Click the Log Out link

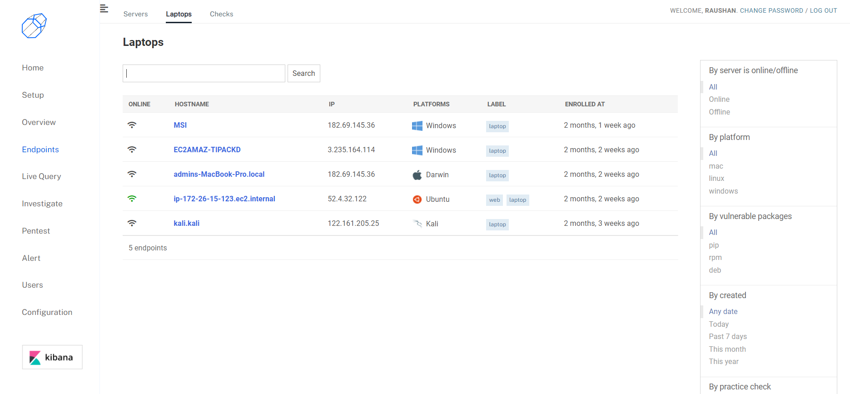(823, 10)
